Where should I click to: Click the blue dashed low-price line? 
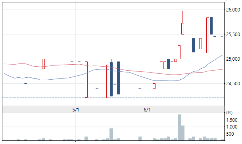click(113, 98)
